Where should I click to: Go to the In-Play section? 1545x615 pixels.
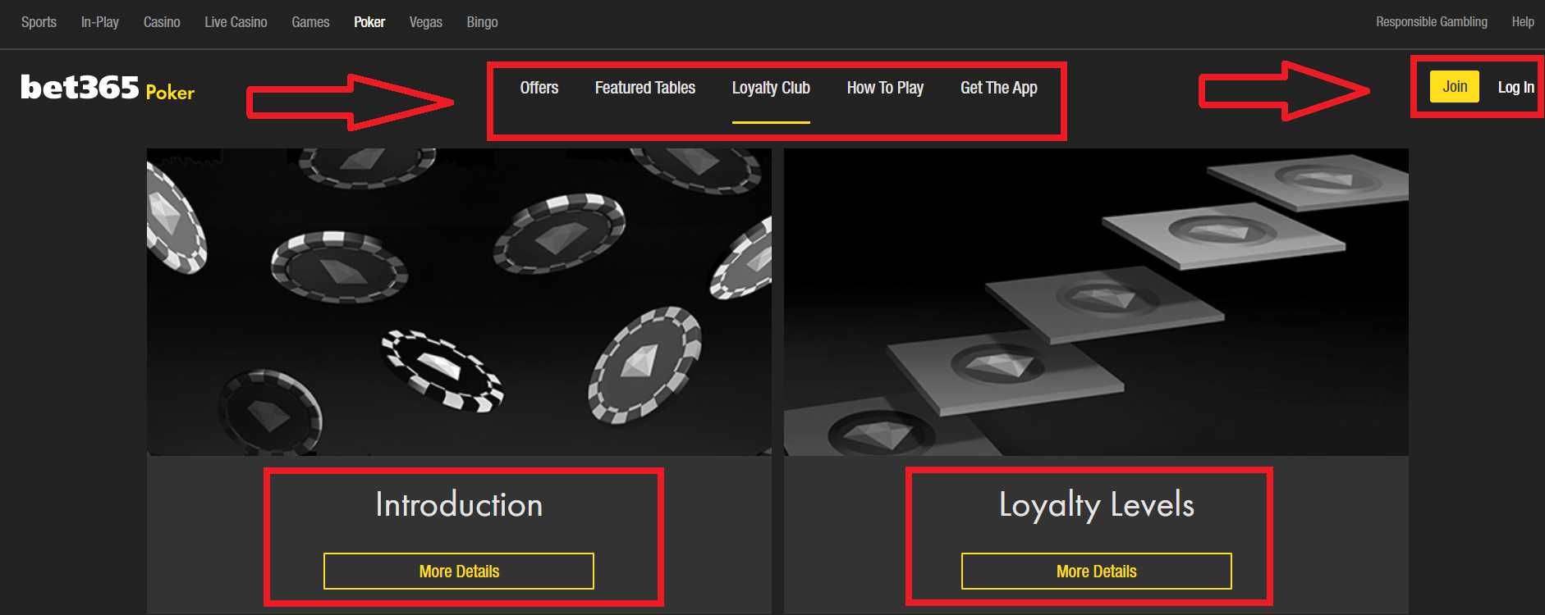99,22
